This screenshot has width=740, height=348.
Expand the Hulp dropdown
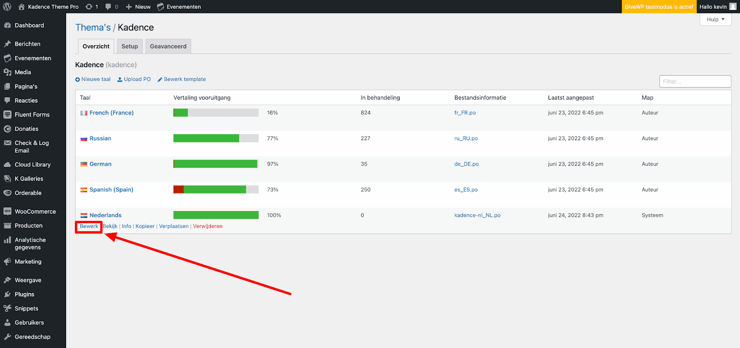tap(715, 19)
